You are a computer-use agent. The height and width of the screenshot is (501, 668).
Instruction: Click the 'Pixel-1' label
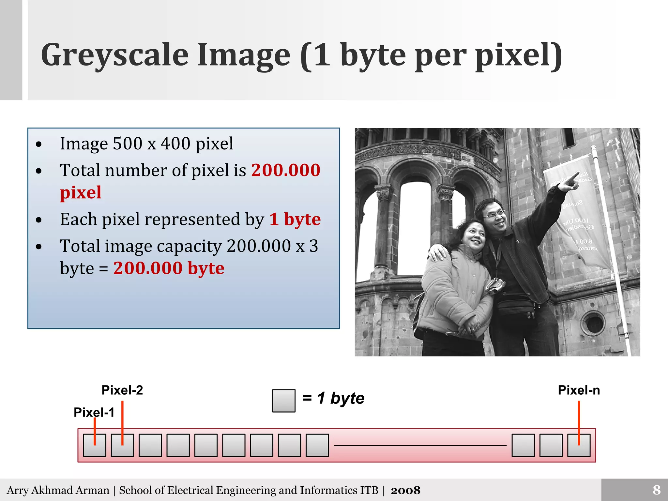coord(94,412)
